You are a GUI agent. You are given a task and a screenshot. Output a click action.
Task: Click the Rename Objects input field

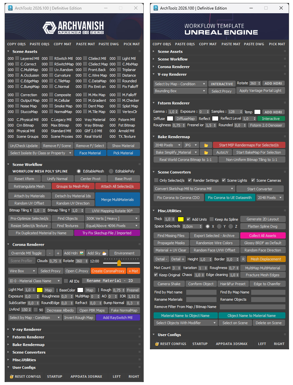tap(268, 299)
